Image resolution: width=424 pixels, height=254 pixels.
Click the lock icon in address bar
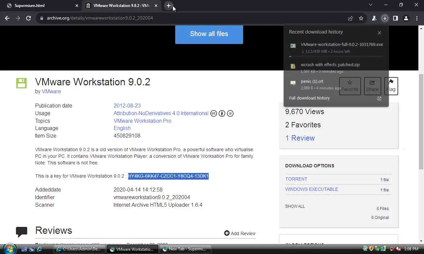click(x=41, y=18)
